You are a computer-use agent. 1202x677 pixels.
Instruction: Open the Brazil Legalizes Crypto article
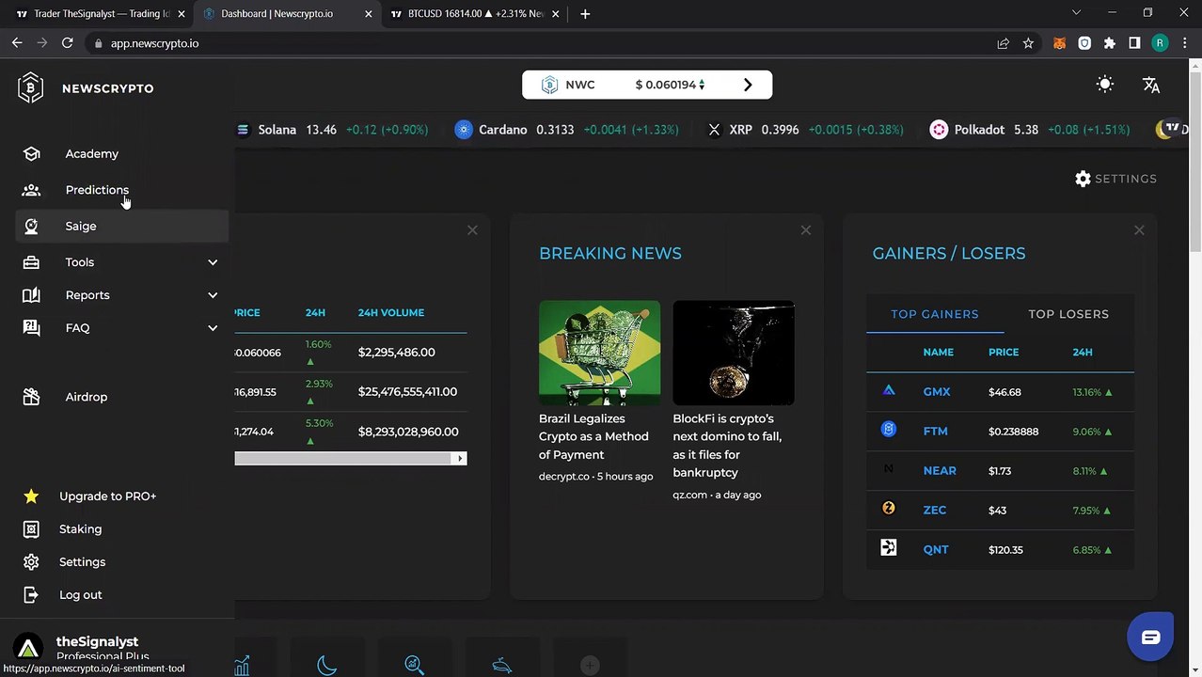click(593, 436)
